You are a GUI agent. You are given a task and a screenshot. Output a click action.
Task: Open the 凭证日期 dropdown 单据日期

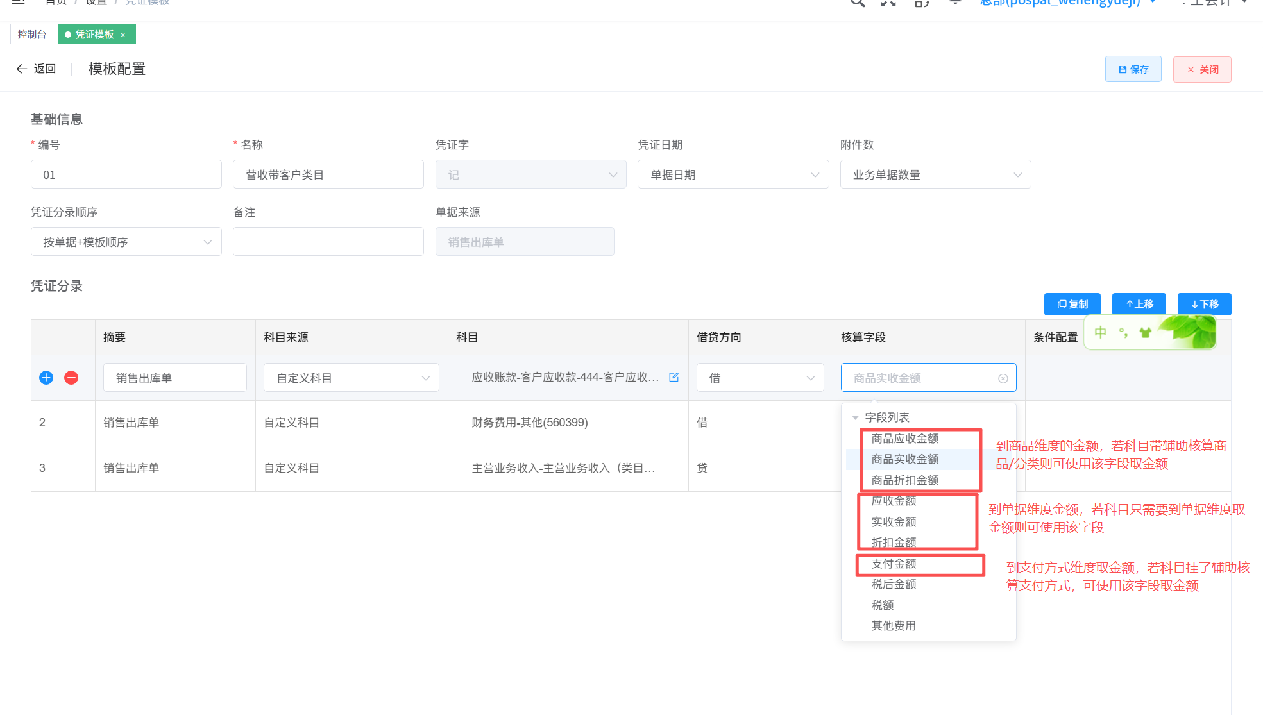733,174
